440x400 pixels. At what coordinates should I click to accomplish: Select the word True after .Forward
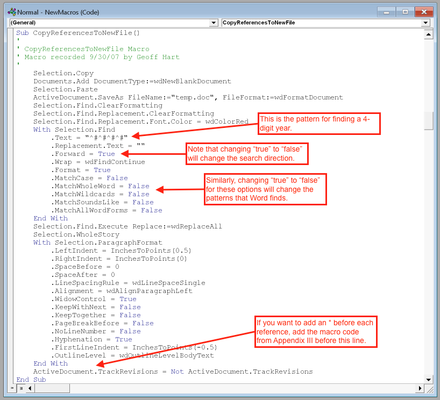[x=107, y=154]
